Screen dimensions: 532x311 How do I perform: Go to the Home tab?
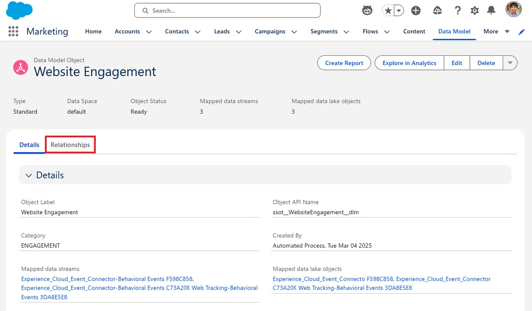click(x=94, y=31)
